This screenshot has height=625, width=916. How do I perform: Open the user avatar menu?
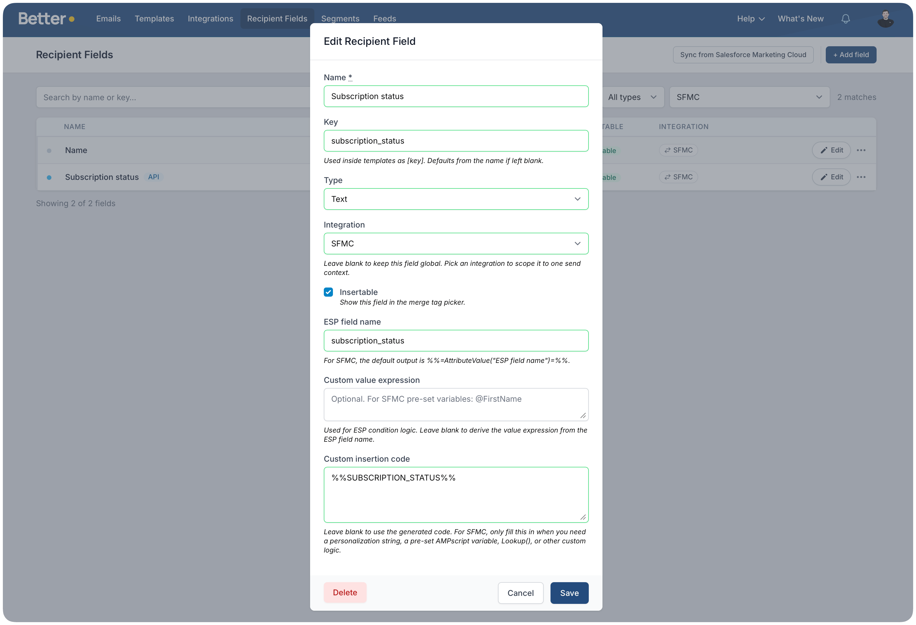(x=885, y=19)
